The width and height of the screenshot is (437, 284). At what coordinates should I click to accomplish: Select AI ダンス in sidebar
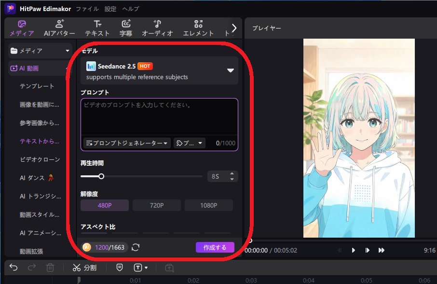pos(37,178)
